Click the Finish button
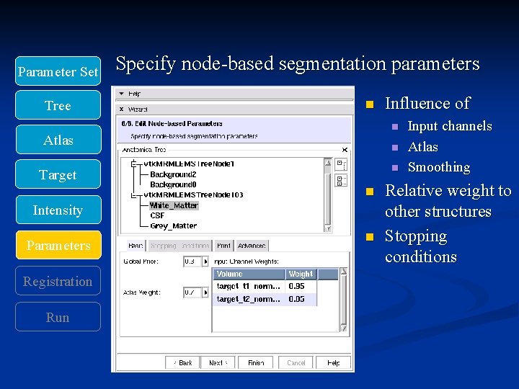519x389 pixels. [256, 363]
